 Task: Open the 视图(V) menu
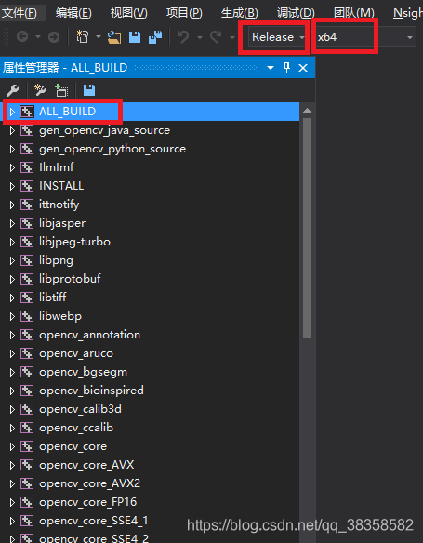(129, 13)
